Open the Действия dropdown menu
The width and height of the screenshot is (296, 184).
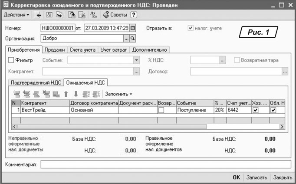click(x=16, y=15)
